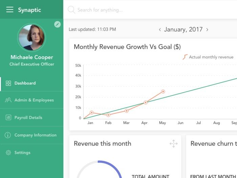This screenshot has height=178, width=237.
Task: Click the Chief Executive Officer title
Action: [x=32, y=64]
